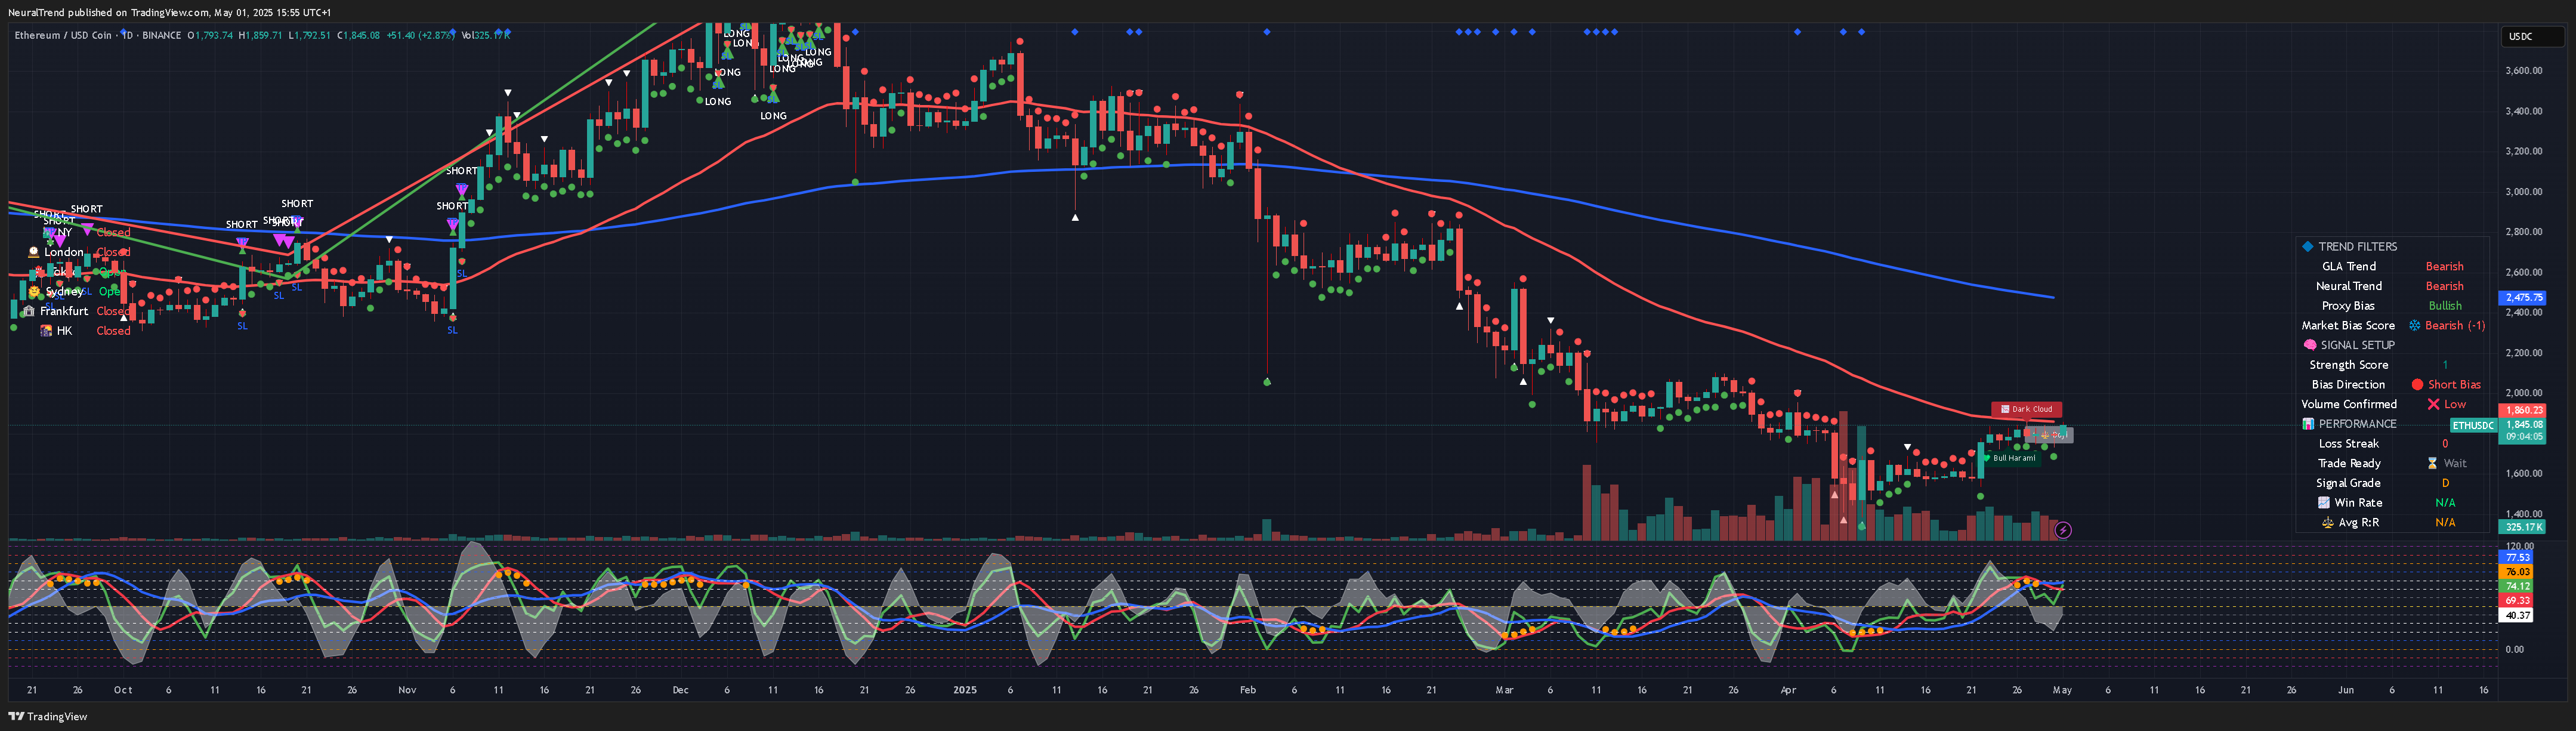Click the GLA Trend row label
Viewport: 2576px width, 731px height.
coord(2348,266)
